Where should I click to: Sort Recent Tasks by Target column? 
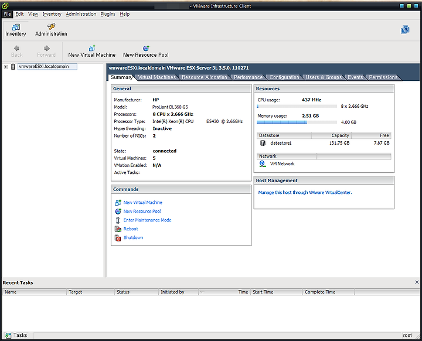90,292
